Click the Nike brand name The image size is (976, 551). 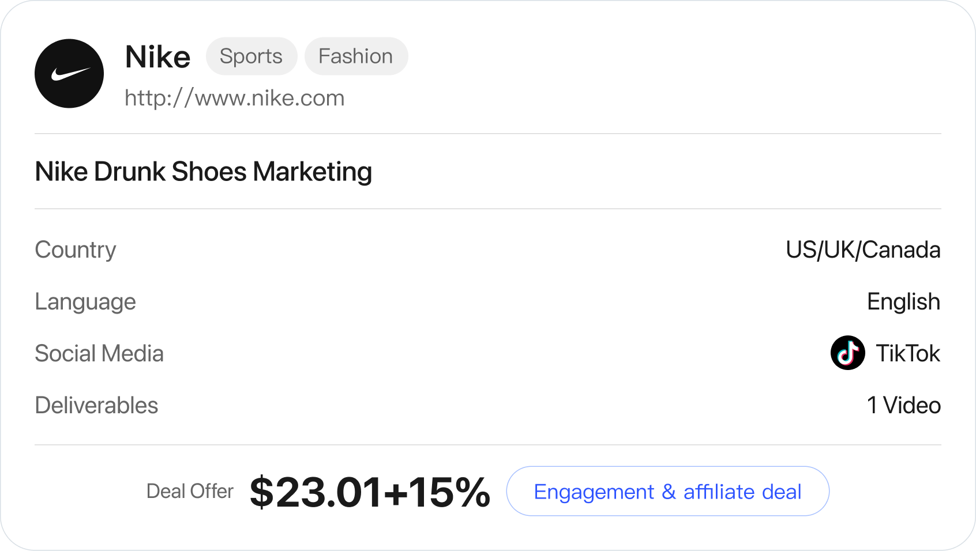pos(157,57)
